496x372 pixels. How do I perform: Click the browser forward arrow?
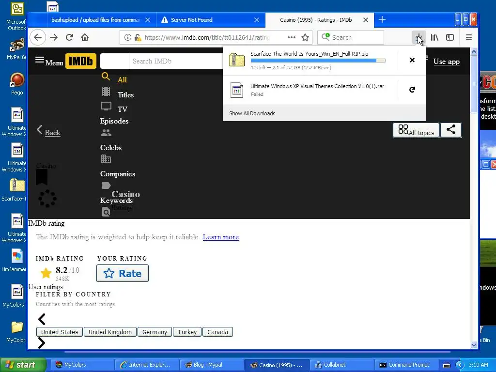[54, 37]
